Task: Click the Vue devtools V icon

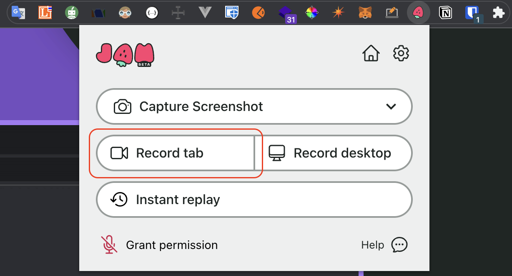Action: (x=205, y=12)
